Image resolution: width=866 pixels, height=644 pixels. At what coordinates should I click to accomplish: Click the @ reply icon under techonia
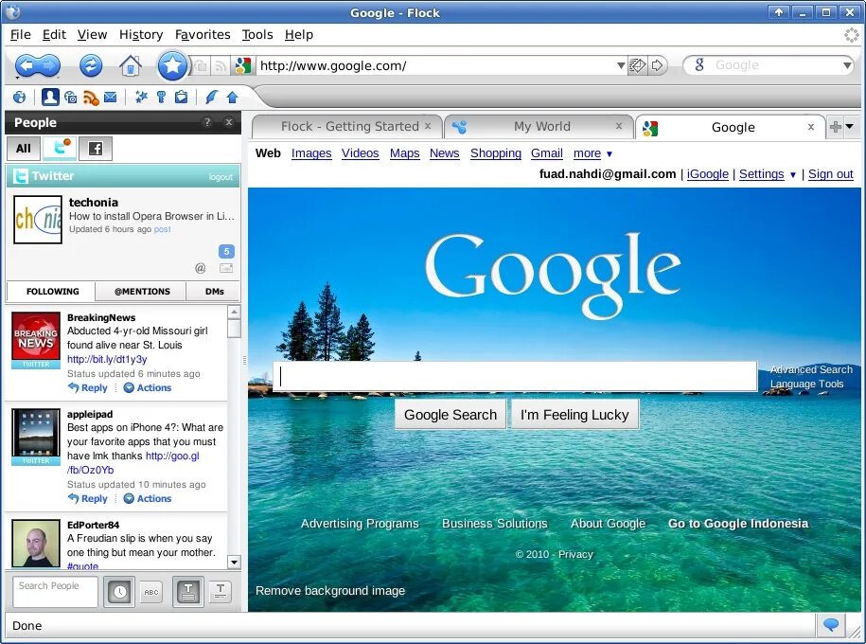[x=200, y=268]
